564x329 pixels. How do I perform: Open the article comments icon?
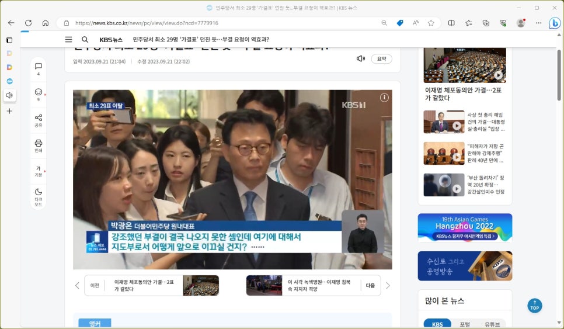[x=39, y=69]
